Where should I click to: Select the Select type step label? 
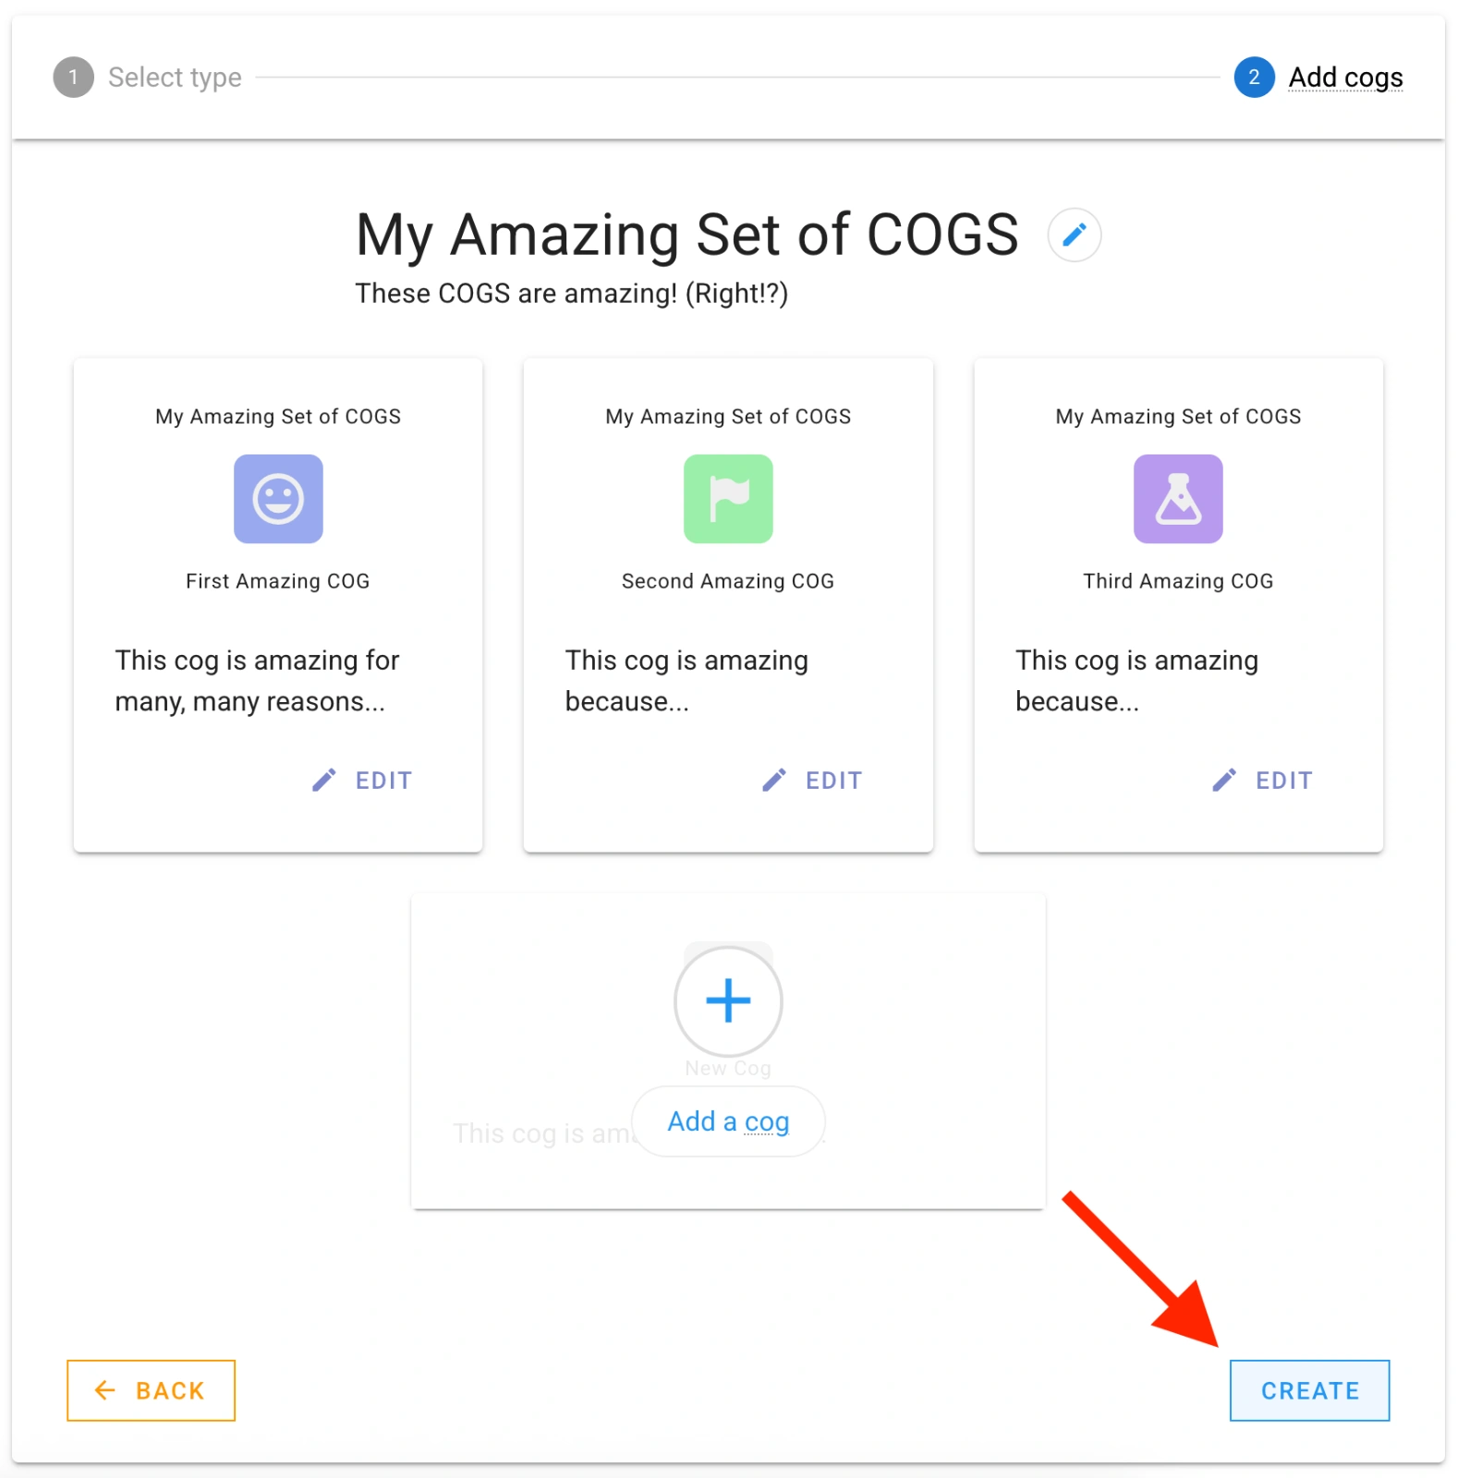174,78
